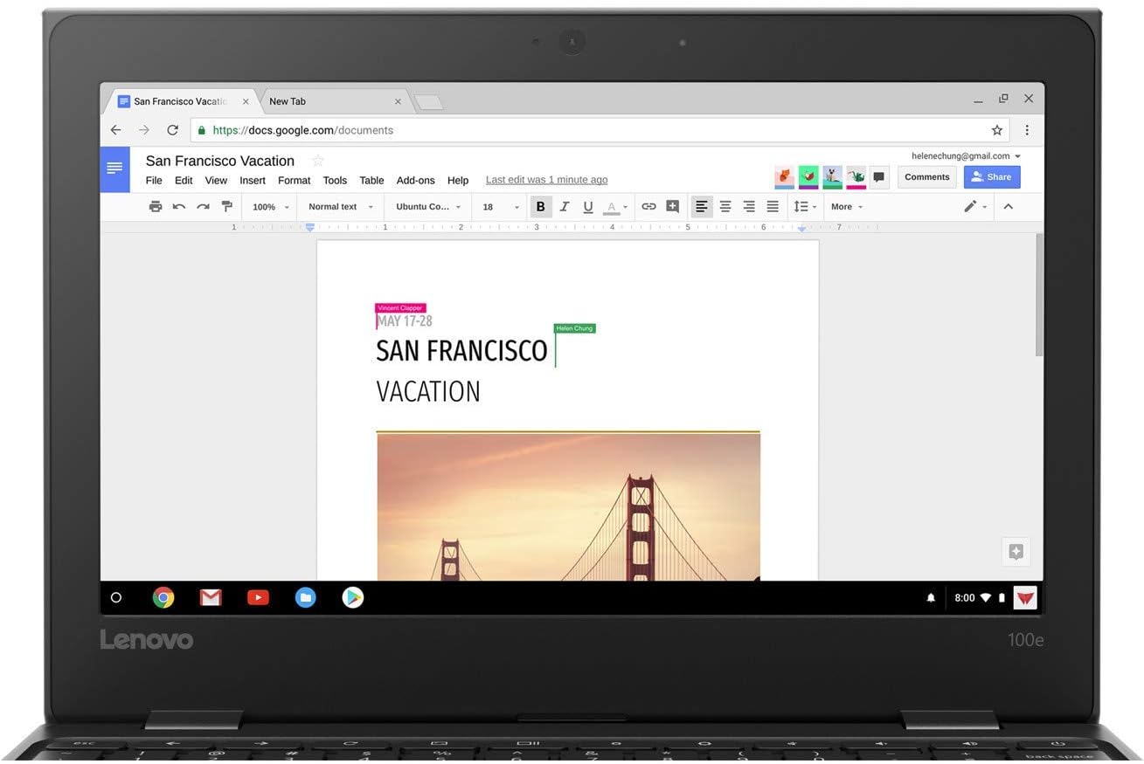Click the redo arrow icon
1144x764 pixels.
203,207
